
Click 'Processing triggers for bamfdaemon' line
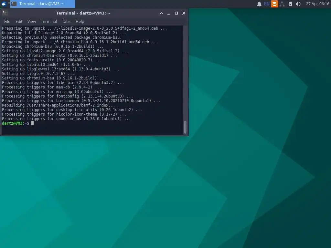click(x=81, y=101)
